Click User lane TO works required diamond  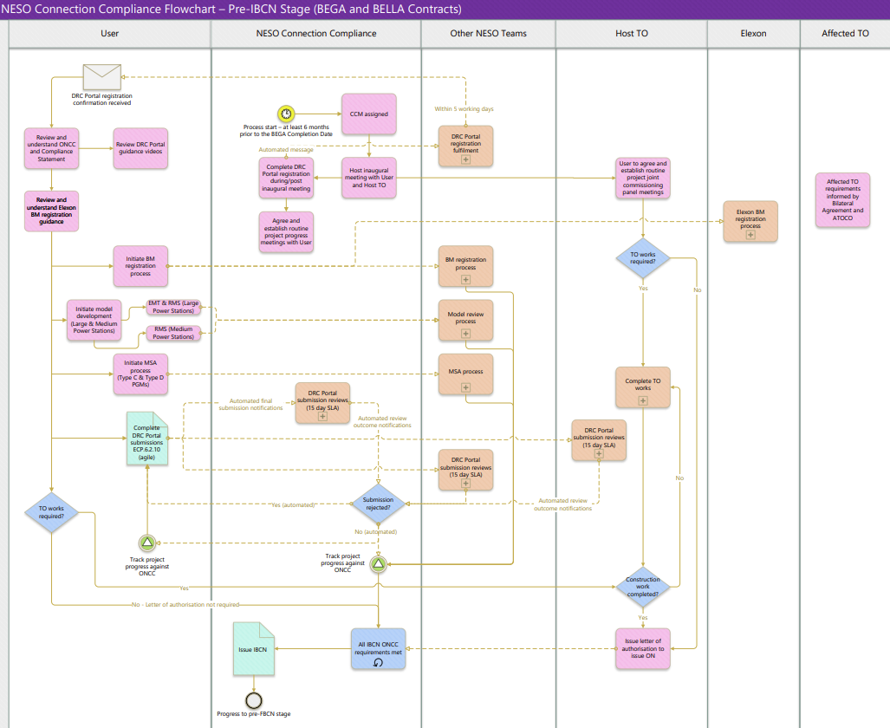tap(52, 512)
